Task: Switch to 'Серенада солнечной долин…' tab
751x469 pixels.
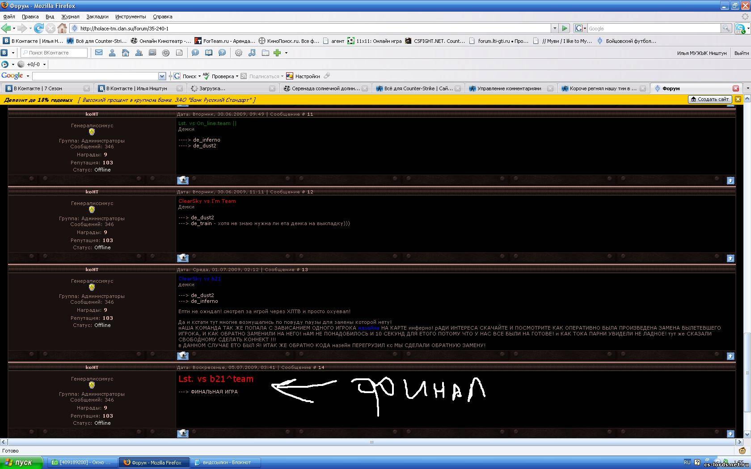Action: [325, 88]
